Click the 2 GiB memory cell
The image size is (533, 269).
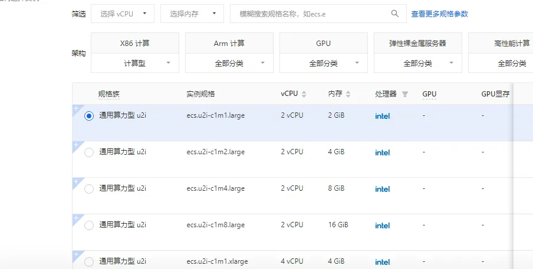point(336,115)
